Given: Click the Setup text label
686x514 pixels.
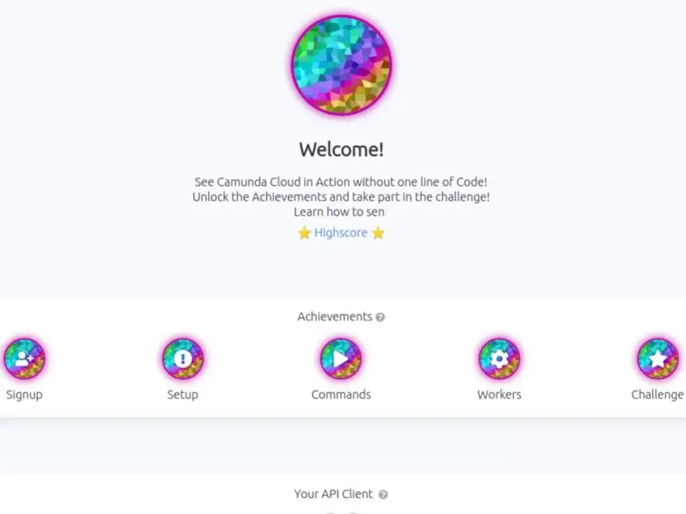Looking at the screenshot, I should (182, 395).
